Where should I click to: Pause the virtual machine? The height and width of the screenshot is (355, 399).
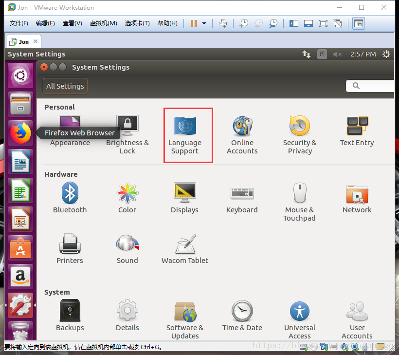(x=194, y=23)
